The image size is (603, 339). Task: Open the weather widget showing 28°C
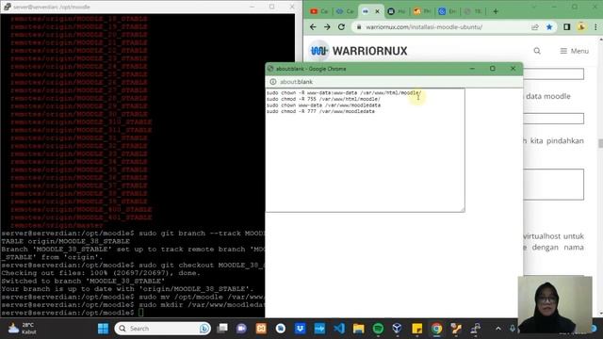(22, 329)
